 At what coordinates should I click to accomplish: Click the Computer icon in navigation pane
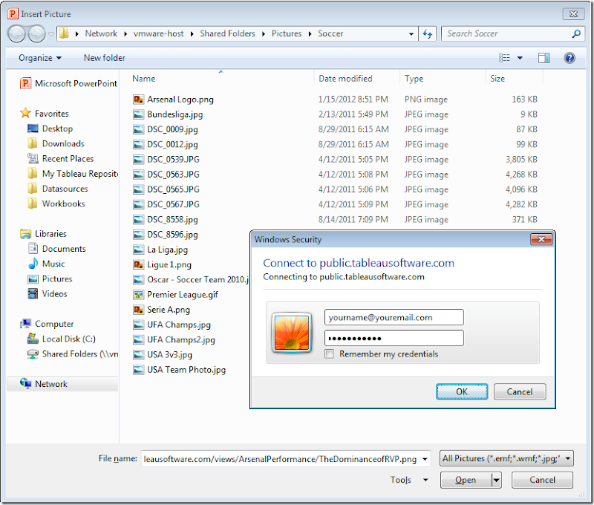tap(26, 324)
